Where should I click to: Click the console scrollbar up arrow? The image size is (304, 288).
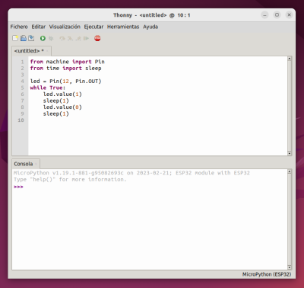click(290, 171)
